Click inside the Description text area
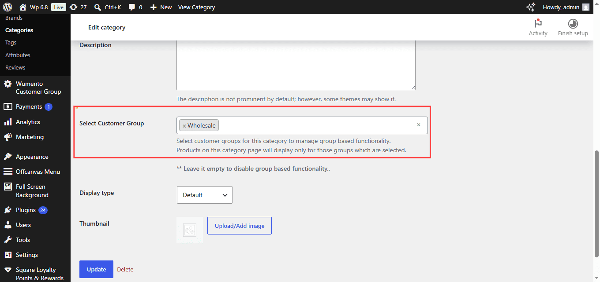Viewport: 600px width, 282px height. coord(296,65)
